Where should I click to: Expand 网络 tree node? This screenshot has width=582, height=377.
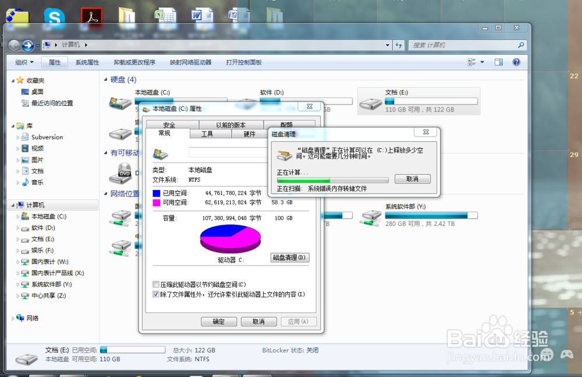13,318
